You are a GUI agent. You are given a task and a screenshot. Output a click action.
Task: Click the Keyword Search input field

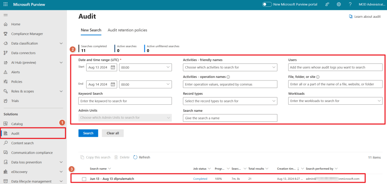tap(125, 101)
